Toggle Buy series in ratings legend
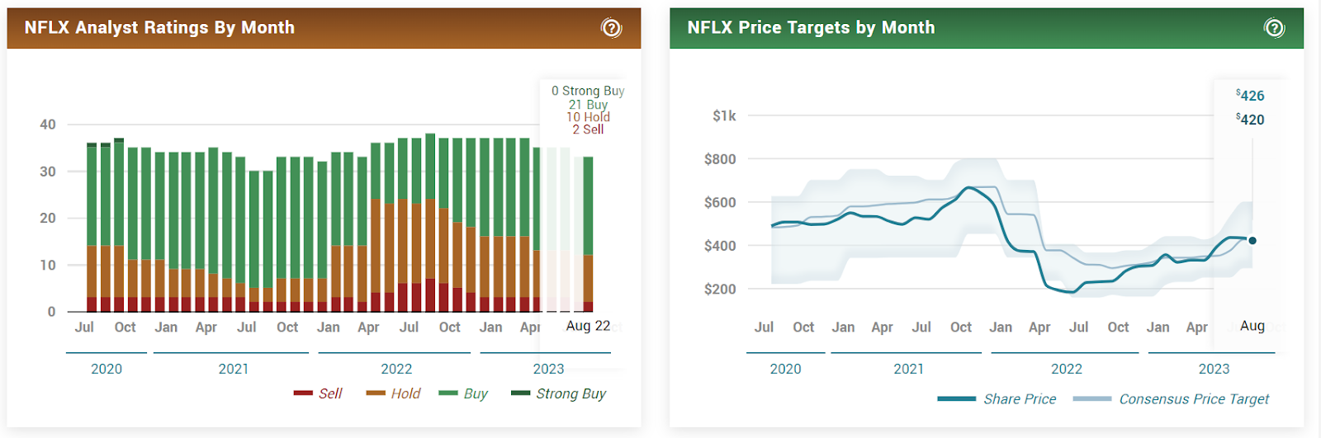This screenshot has width=1321, height=438. (463, 393)
